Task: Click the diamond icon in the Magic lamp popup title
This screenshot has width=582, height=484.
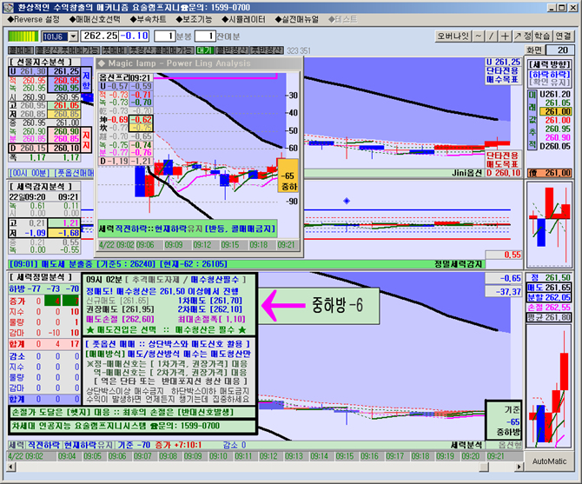Action: tap(102, 63)
